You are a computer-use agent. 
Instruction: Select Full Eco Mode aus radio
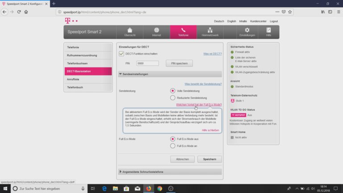click(x=172, y=139)
